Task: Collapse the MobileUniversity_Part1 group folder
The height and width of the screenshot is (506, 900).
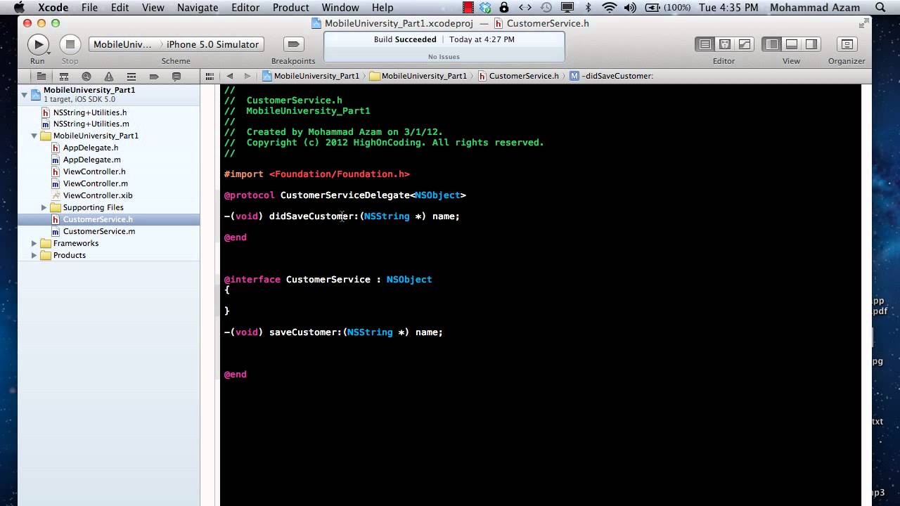Action: point(34,136)
